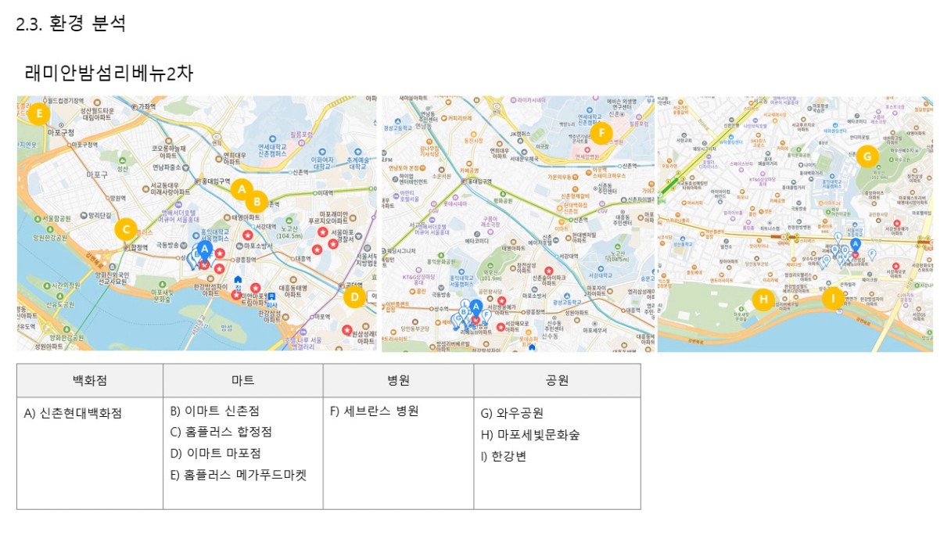Select the entry 'D) 이마트 마포점'
Screen dimensions: 951x535
[x=215, y=453]
